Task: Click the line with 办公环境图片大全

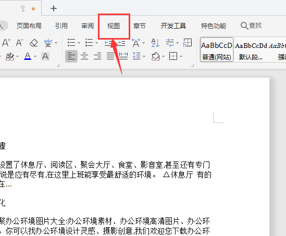Action: 105,221
